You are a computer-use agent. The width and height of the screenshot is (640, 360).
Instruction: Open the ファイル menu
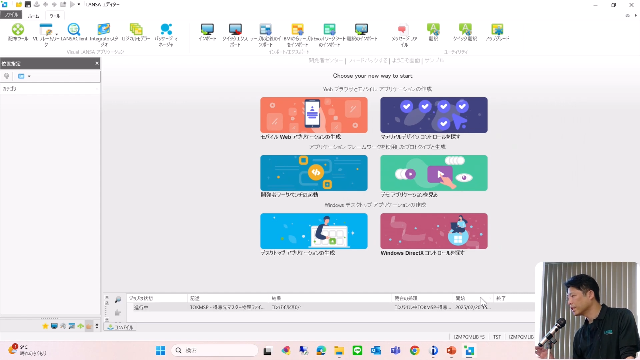[11, 15]
